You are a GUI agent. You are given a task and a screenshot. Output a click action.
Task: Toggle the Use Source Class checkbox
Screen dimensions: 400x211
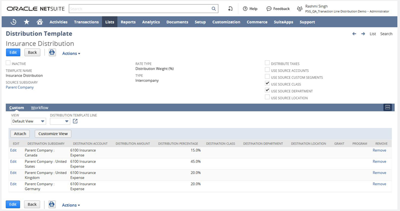pyautogui.click(x=267, y=84)
